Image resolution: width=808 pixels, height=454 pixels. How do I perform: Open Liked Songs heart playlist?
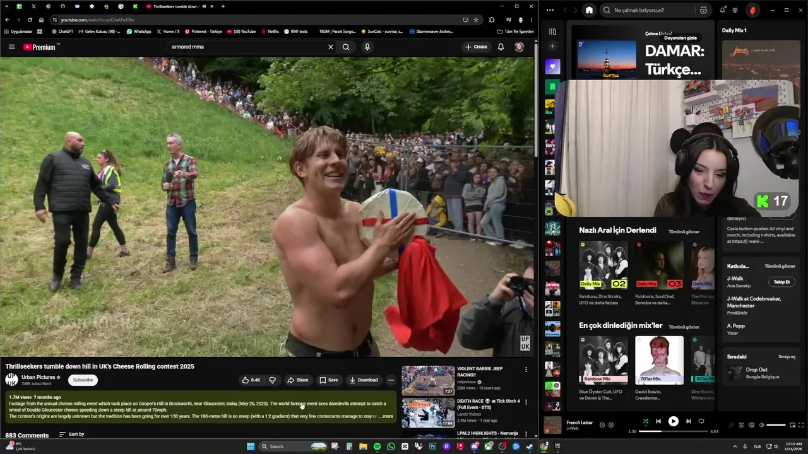552,66
